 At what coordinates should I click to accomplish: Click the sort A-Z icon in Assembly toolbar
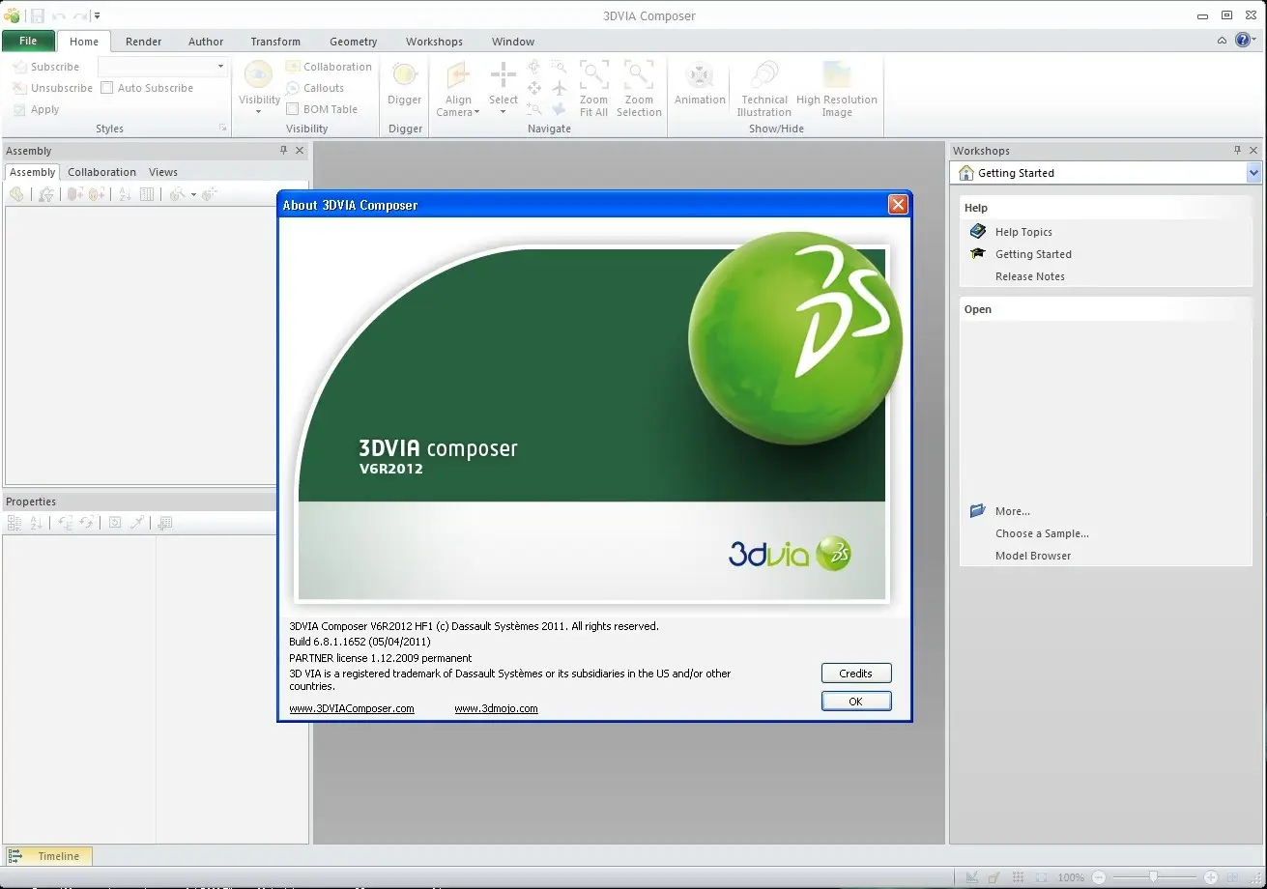125,194
